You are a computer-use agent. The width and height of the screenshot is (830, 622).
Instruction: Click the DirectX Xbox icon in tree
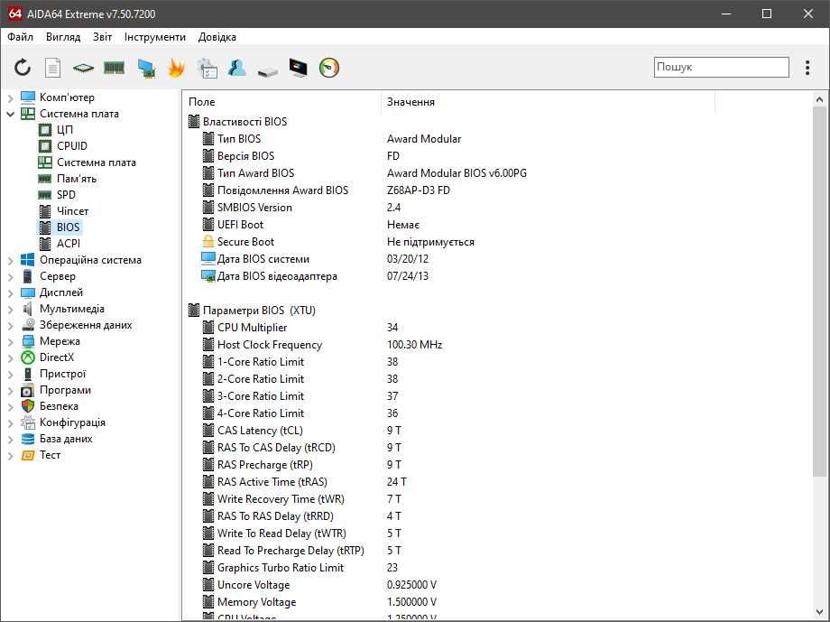[28, 357]
